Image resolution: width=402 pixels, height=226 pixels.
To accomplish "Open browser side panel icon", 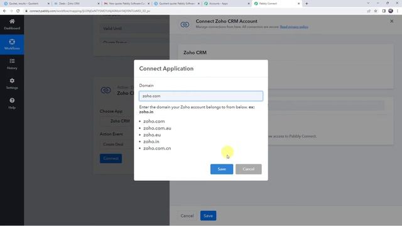I will pyautogui.click(x=384, y=11).
